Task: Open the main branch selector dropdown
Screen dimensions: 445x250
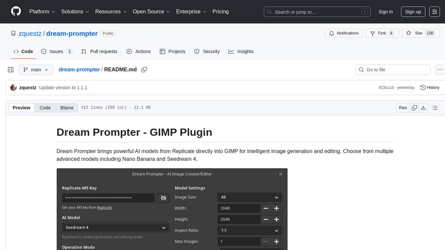Action: coord(36,70)
